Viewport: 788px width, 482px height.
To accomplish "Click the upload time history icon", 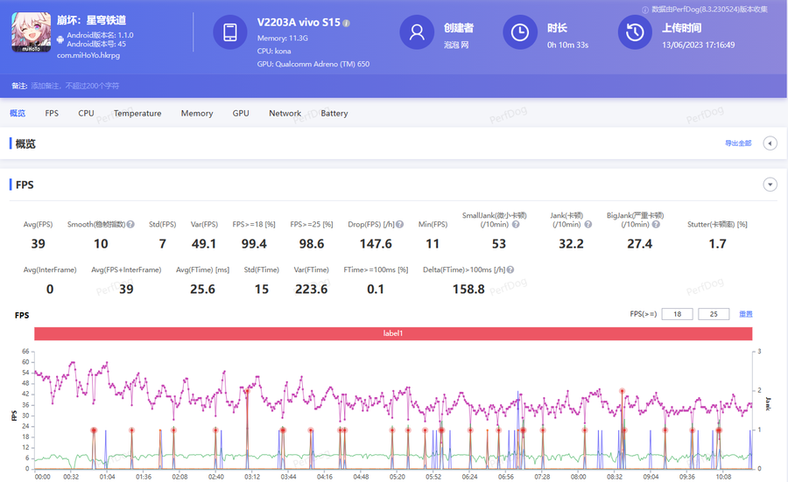I will [x=635, y=32].
